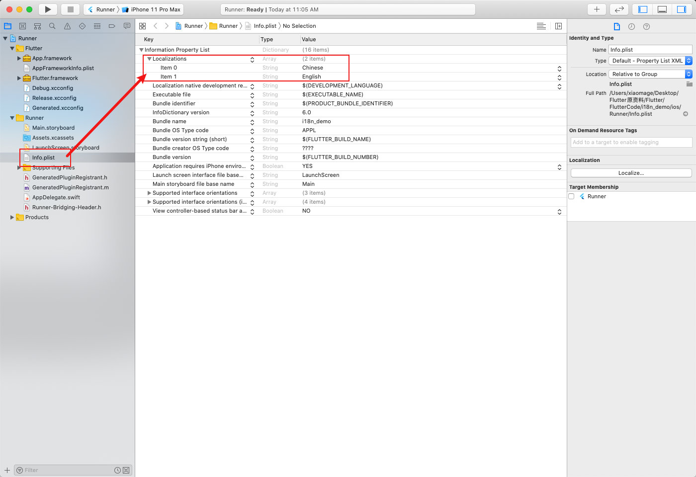Show the File inspector tab
This screenshot has width=696, height=477.
(x=617, y=26)
